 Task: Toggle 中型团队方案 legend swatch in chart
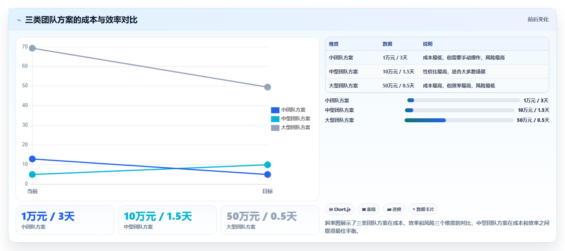(x=275, y=119)
